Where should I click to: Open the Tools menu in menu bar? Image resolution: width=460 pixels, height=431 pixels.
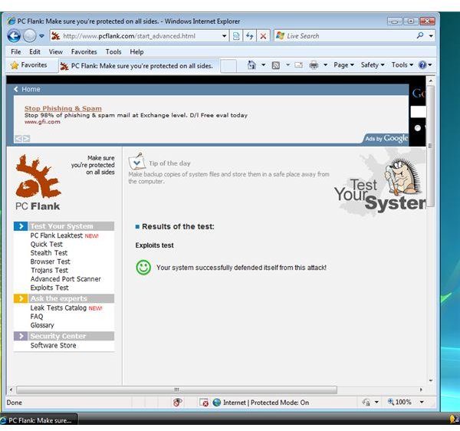click(113, 51)
